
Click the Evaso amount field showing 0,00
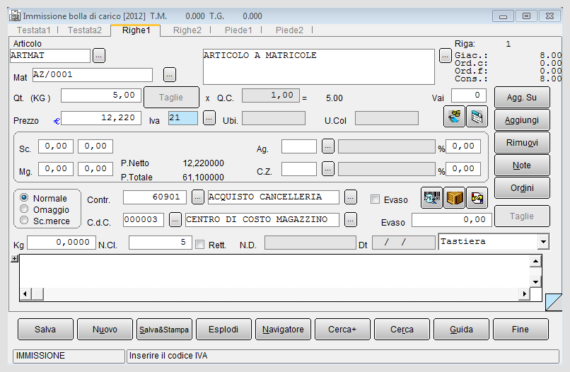451,220
